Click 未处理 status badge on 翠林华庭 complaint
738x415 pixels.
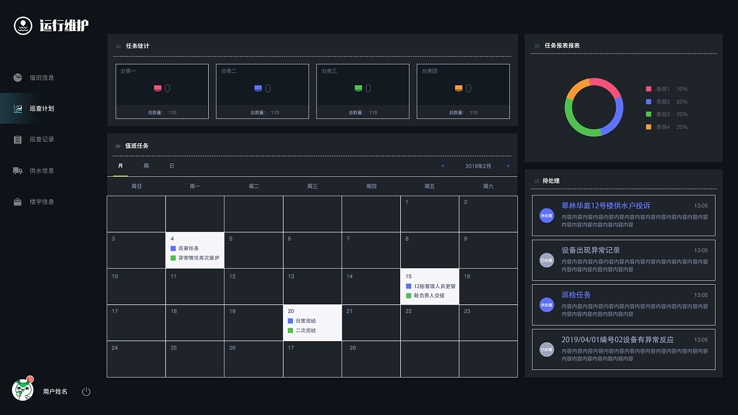547,216
